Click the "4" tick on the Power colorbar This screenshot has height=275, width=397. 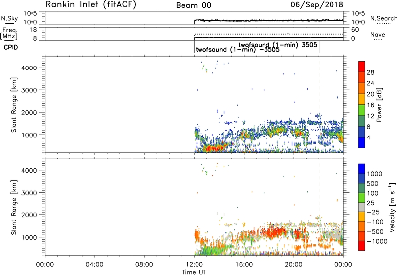tap(369, 137)
